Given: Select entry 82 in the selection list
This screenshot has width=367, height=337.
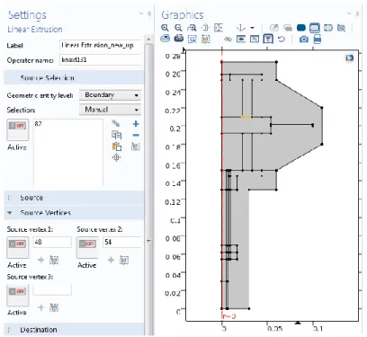Looking at the screenshot, I should (x=38, y=123).
